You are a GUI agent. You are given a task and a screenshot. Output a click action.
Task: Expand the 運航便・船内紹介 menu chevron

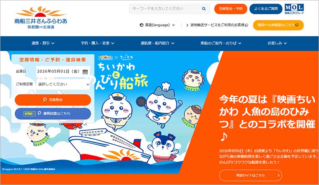pyautogui.click(x=173, y=43)
